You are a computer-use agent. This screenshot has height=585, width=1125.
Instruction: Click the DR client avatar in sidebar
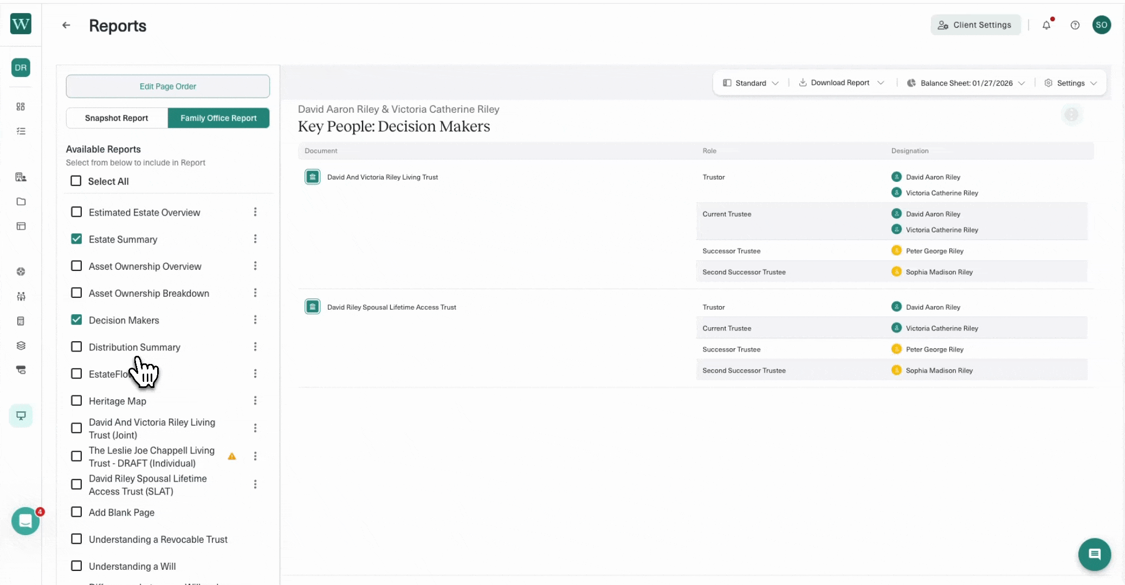pos(21,68)
